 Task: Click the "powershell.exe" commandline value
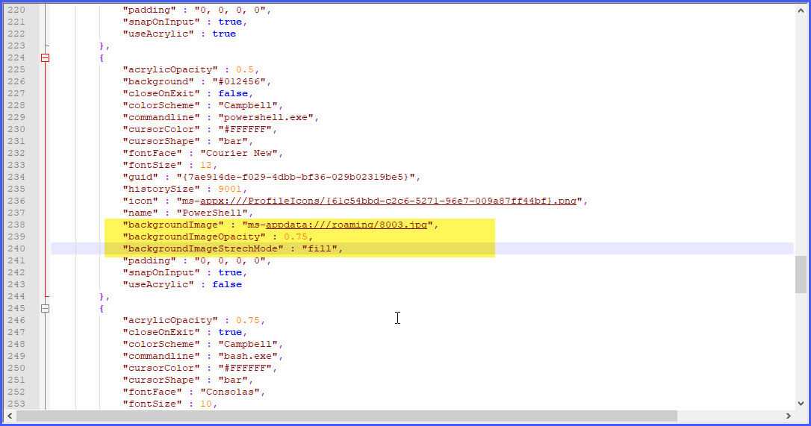click(x=267, y=117)
